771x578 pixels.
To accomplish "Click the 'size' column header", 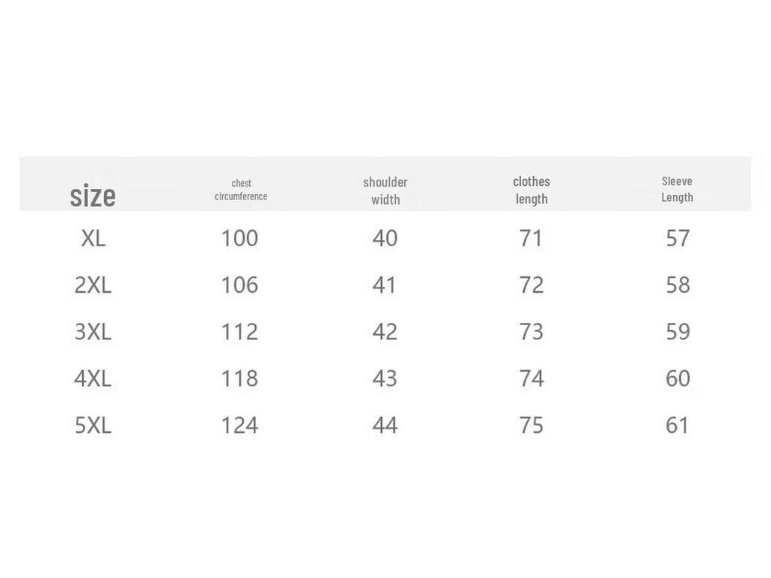I will pos(93,195).
